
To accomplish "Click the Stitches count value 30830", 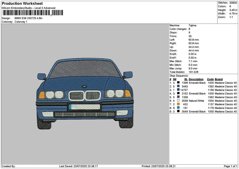I will [x=233, y=3].
